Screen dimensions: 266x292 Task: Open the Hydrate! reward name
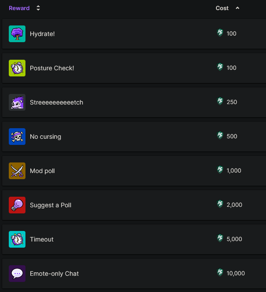point(42,34)
